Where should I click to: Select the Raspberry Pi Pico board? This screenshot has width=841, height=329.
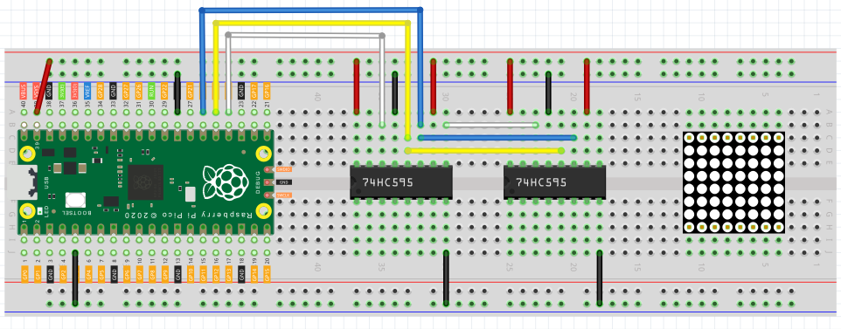(146, 182)
